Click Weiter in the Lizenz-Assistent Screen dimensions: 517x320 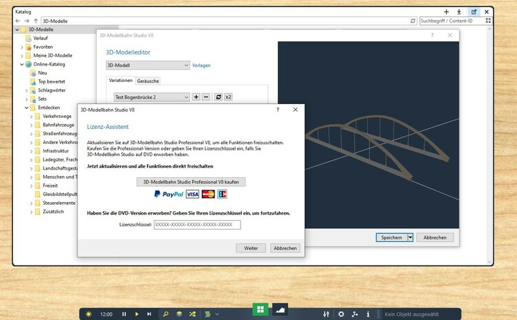pyautogui.click(x=251, y=248)
